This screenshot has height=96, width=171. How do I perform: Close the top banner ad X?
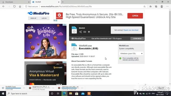(54, 20)
